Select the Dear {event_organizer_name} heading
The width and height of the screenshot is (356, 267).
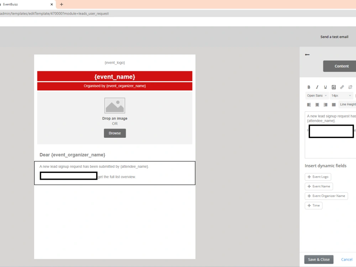coord(72,155)
